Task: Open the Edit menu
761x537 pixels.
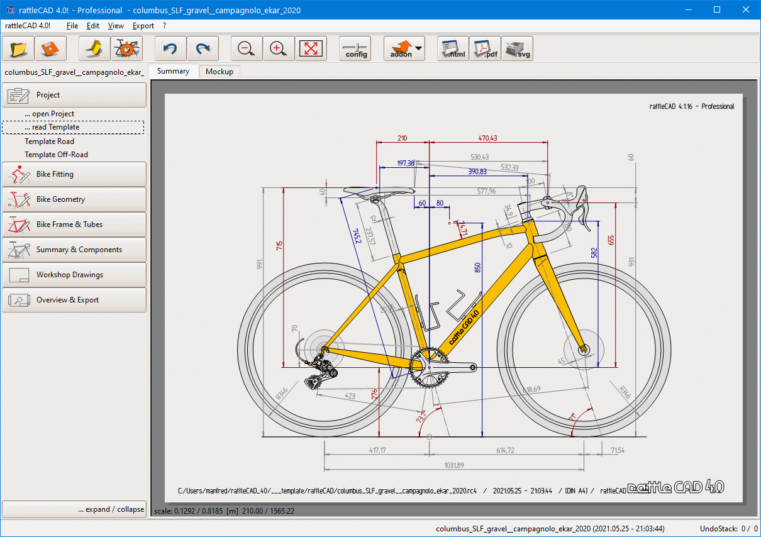Action: [93, 26]
